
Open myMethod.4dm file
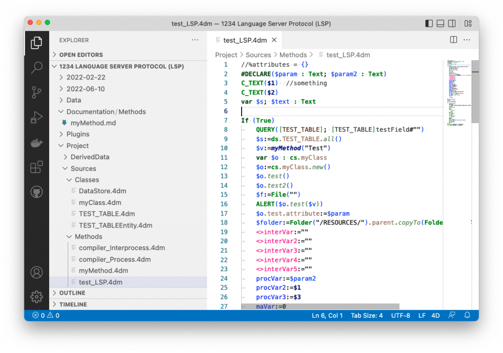(x=128, y=270)
